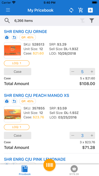Open Case unit selector for ORNGE item

click(18, 72)
